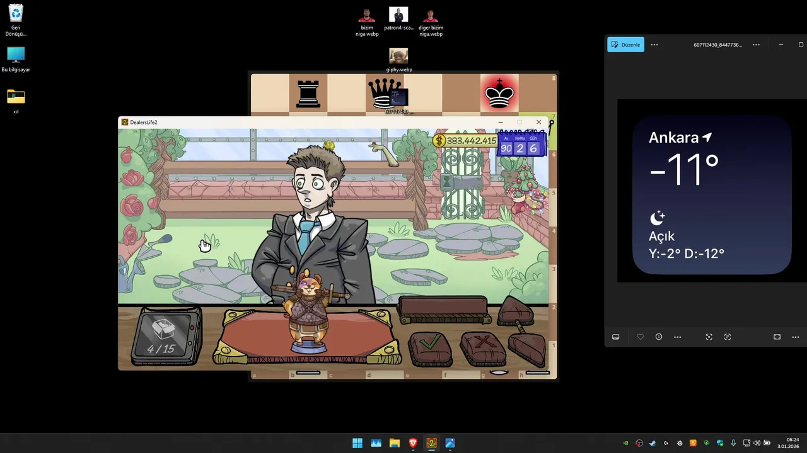This screenshot has height=453, width=807.
Task: Open the options beside the 607112430 file name
Action: (756, 45)
